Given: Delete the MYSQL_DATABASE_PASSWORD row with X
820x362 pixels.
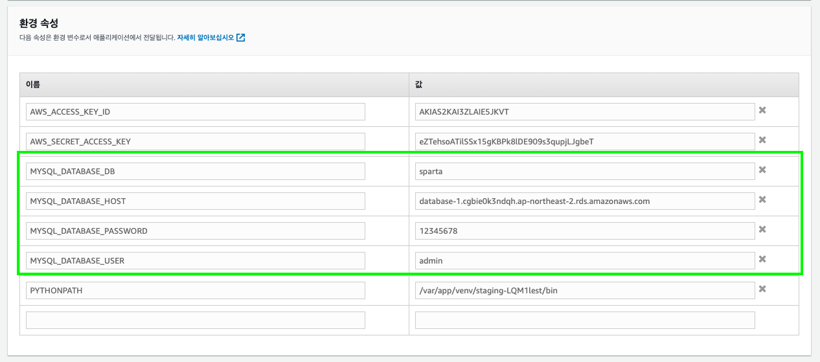Looking at the screenshot, I should [x=762, y=229].
